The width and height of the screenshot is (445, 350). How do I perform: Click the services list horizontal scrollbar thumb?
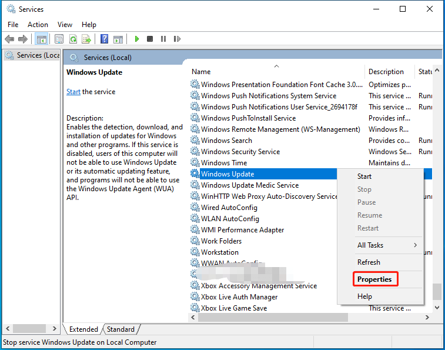coord(273,317)
